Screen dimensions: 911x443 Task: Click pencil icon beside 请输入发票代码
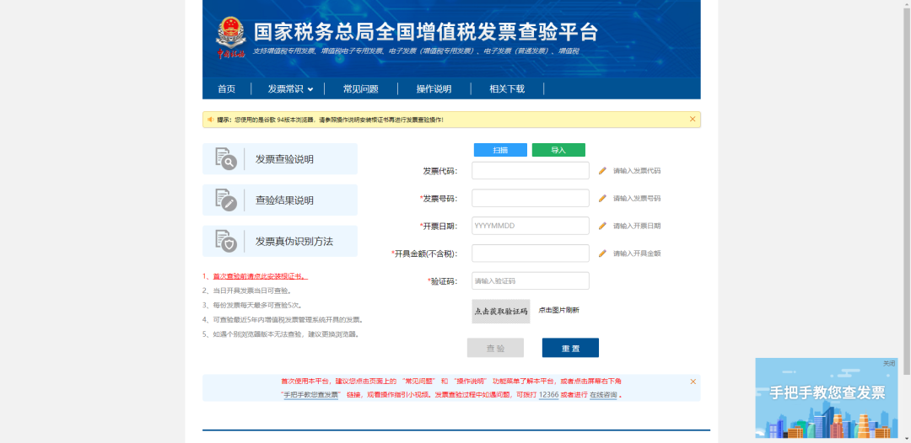coord(602,170)
